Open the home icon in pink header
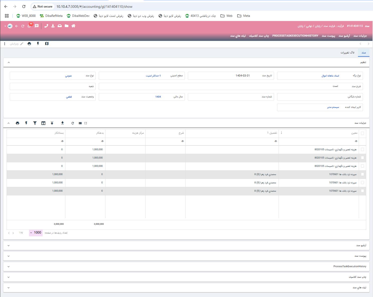 (73, 26)
